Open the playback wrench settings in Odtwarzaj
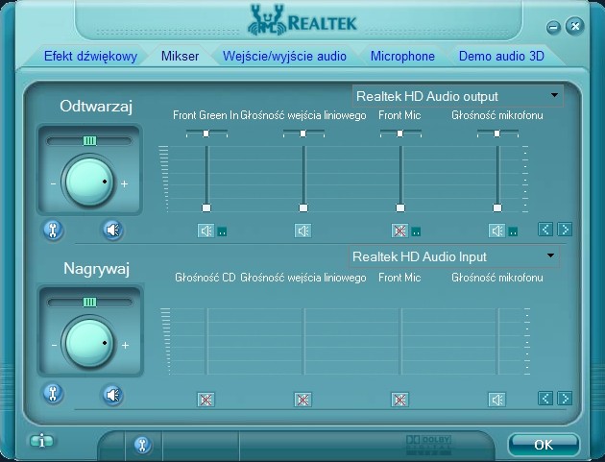 [x=54, y=230]
